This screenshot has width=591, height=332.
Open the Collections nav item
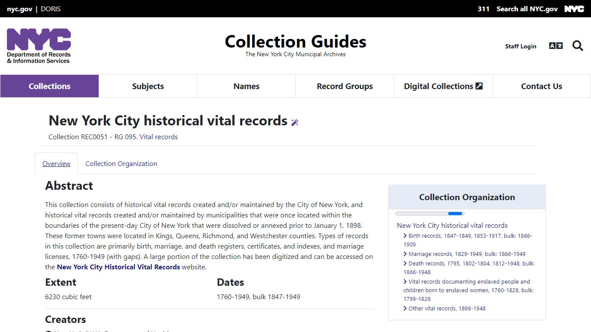click(50, 86)
